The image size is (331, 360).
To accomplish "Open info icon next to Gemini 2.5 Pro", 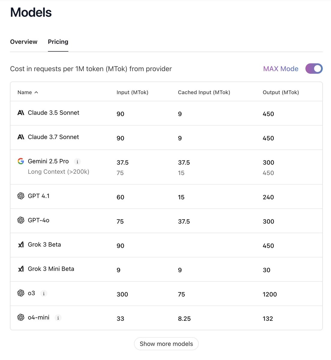I will [x=77, y=162].
